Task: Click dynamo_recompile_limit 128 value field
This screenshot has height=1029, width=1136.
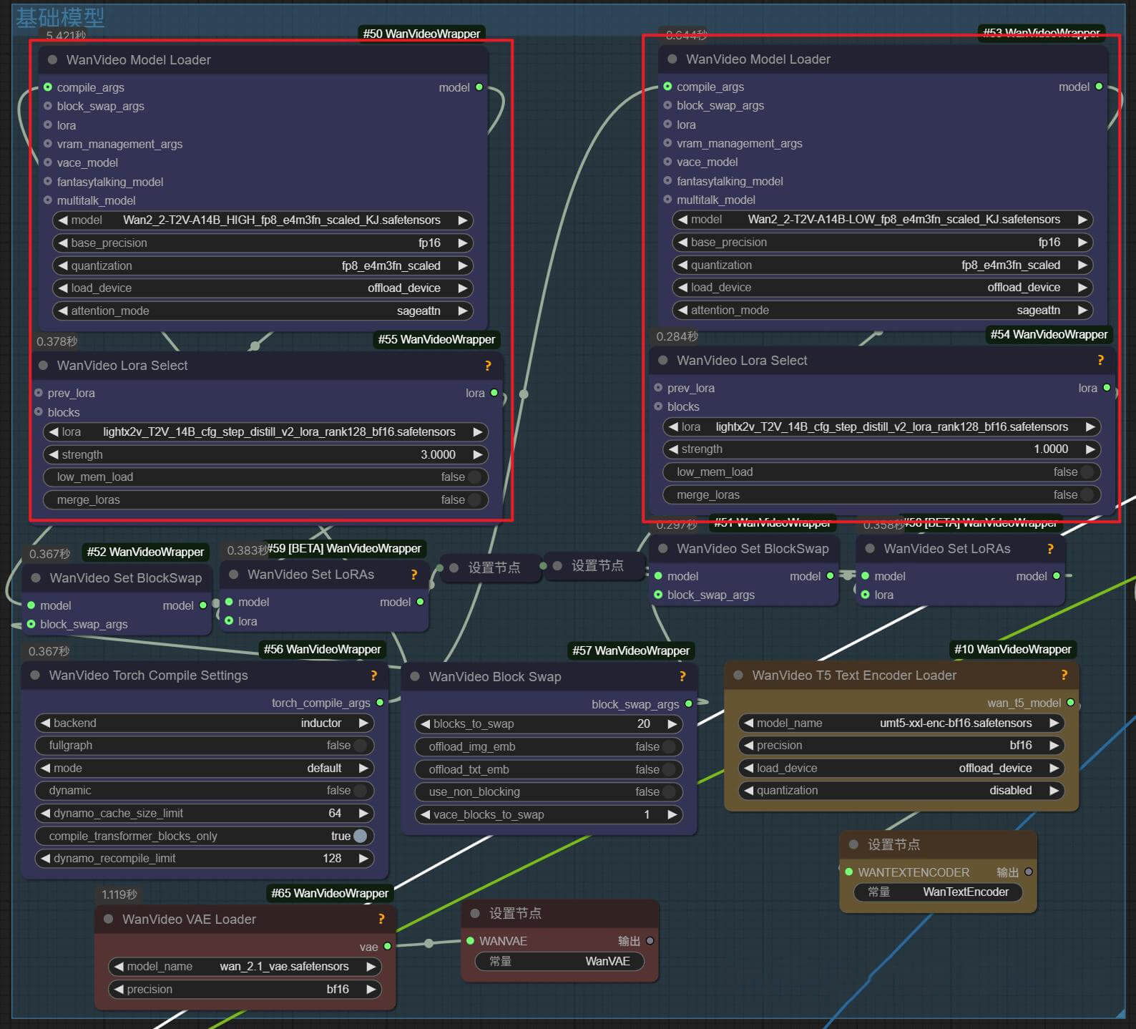Action: (x=204, y=858)
